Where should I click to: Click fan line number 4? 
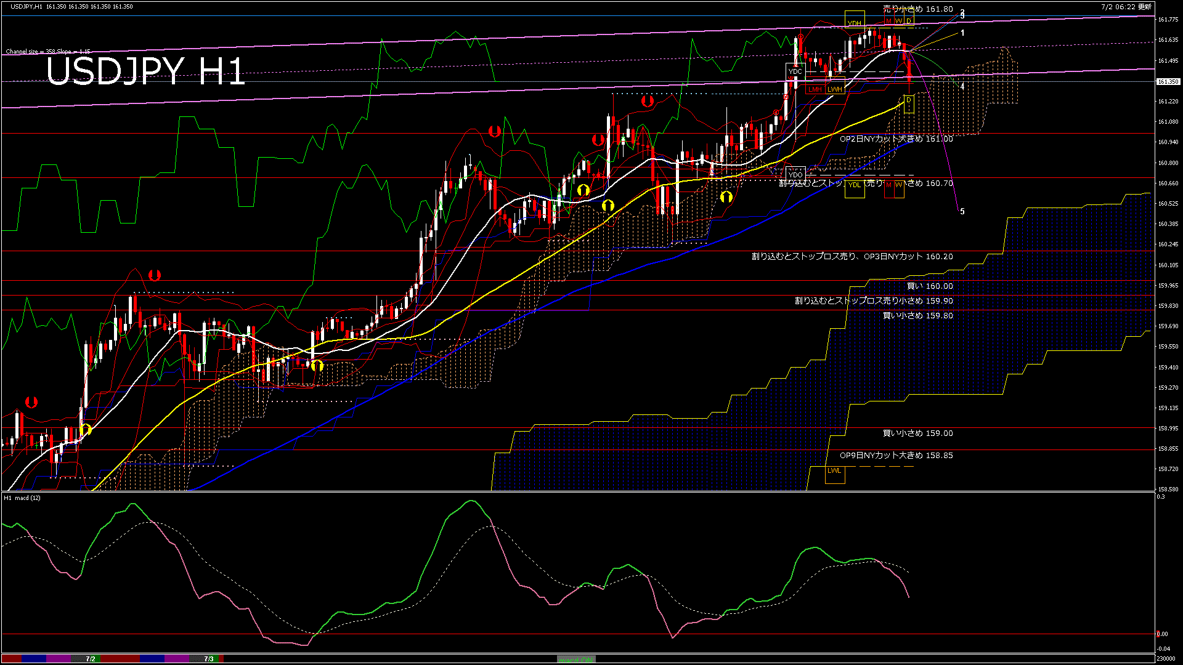[x=962, y=87]
